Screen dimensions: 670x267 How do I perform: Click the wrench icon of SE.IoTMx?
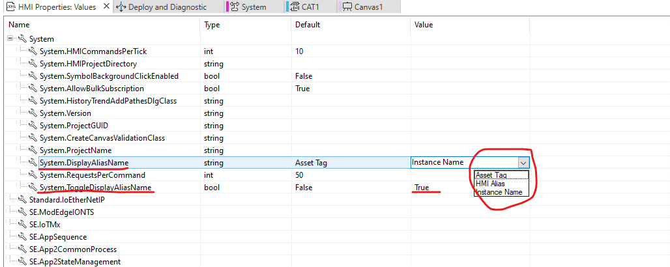tap(22, 224)
